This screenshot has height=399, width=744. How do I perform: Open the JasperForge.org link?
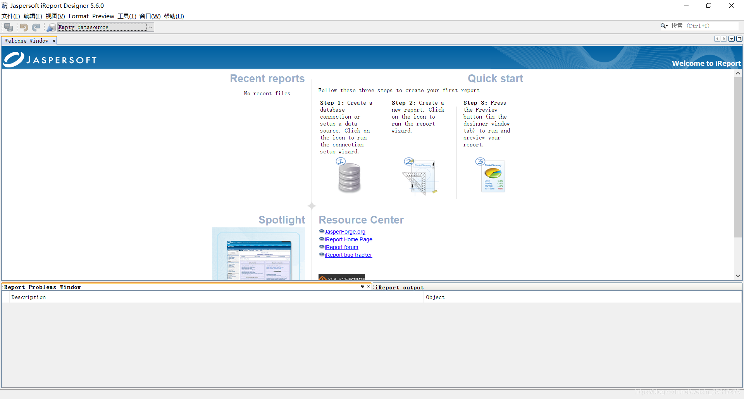click(345, 232)
